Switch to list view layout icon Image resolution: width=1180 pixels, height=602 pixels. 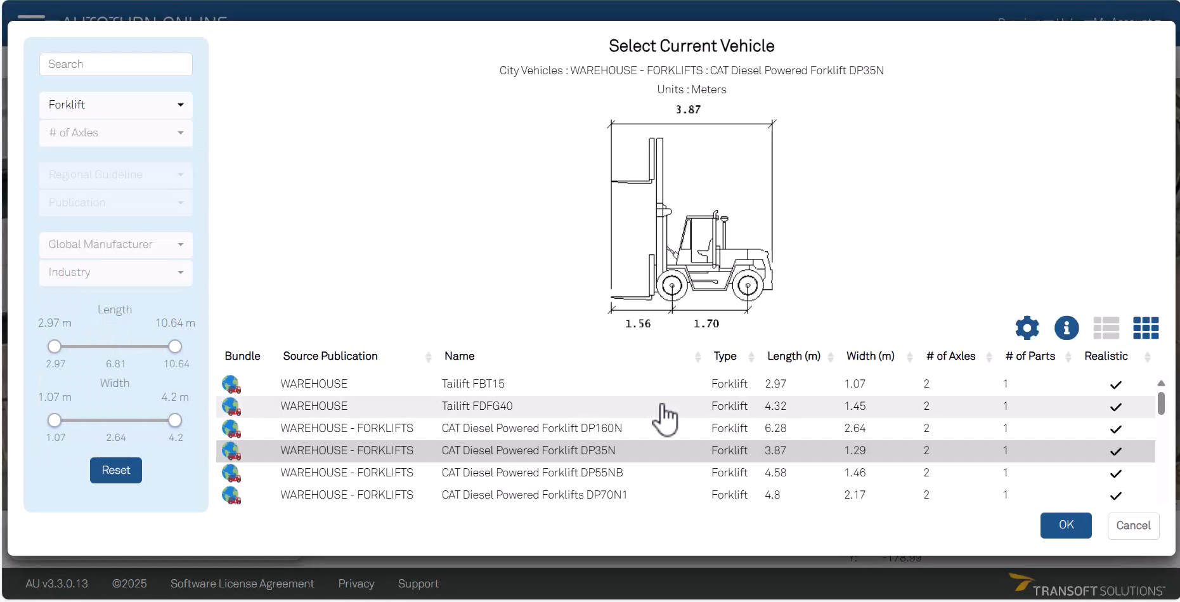coord(1106,328)
